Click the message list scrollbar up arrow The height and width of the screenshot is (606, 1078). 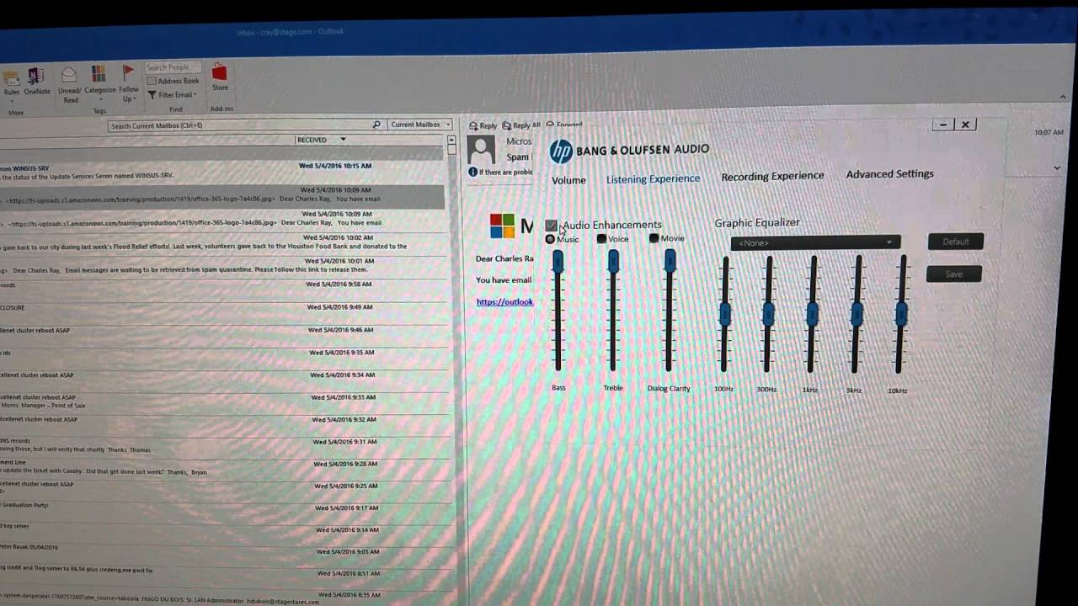point(451,140)
